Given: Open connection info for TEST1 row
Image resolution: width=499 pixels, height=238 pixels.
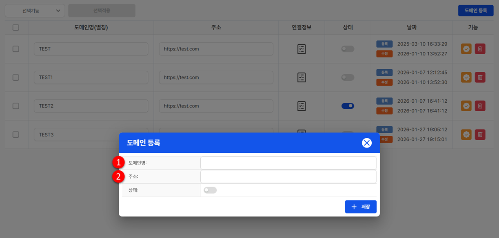Looking at the screenshot, I should [302, 77].
